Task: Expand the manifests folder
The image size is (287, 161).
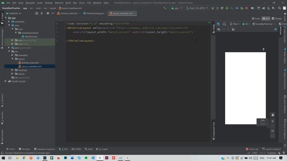Action: [9, 21]
